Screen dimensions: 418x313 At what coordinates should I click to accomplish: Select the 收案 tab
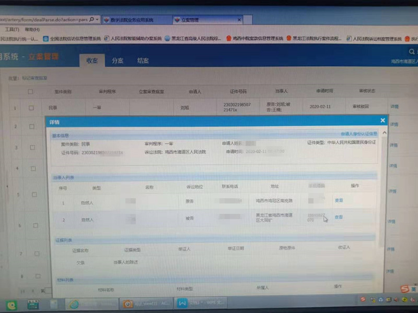point(92,61)
